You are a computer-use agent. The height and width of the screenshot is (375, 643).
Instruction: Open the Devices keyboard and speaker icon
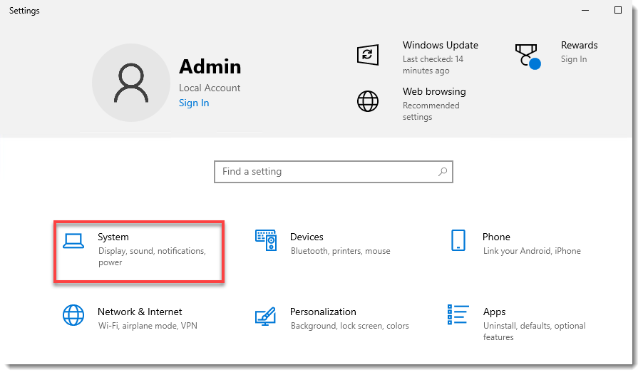click(266, 240)
